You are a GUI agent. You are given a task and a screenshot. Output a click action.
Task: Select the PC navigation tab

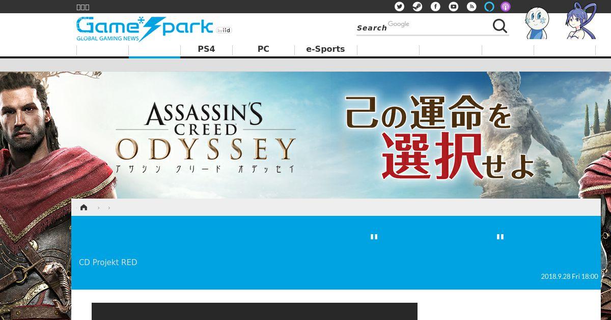tap(263, 49)
